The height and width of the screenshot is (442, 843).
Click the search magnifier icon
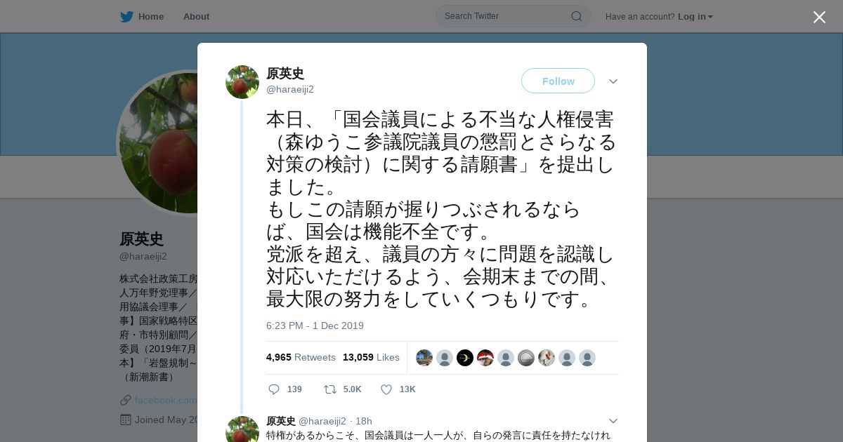click(x=576, y=16)
